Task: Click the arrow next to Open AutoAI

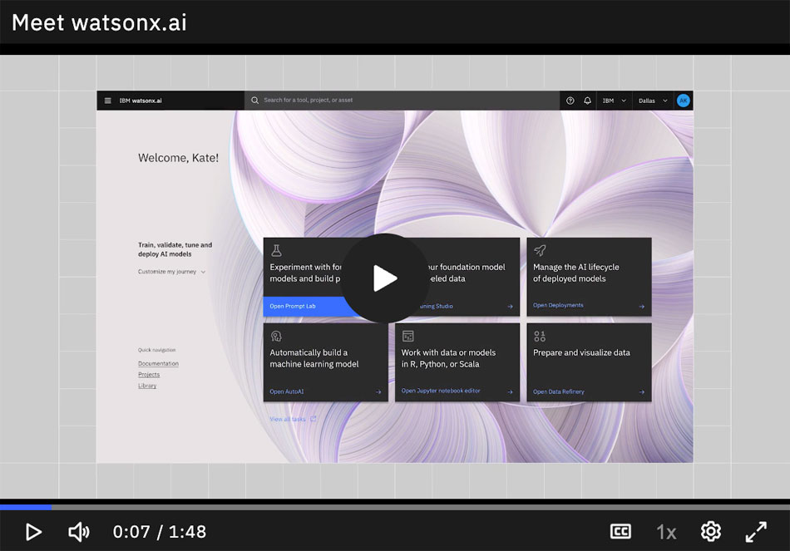Action: [x=378, y=391]
